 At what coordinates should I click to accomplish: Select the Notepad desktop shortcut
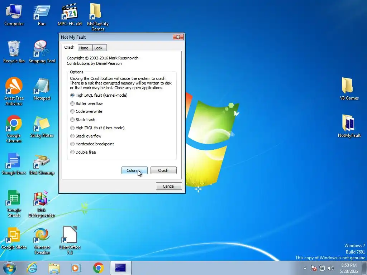[x=42, y=89]
